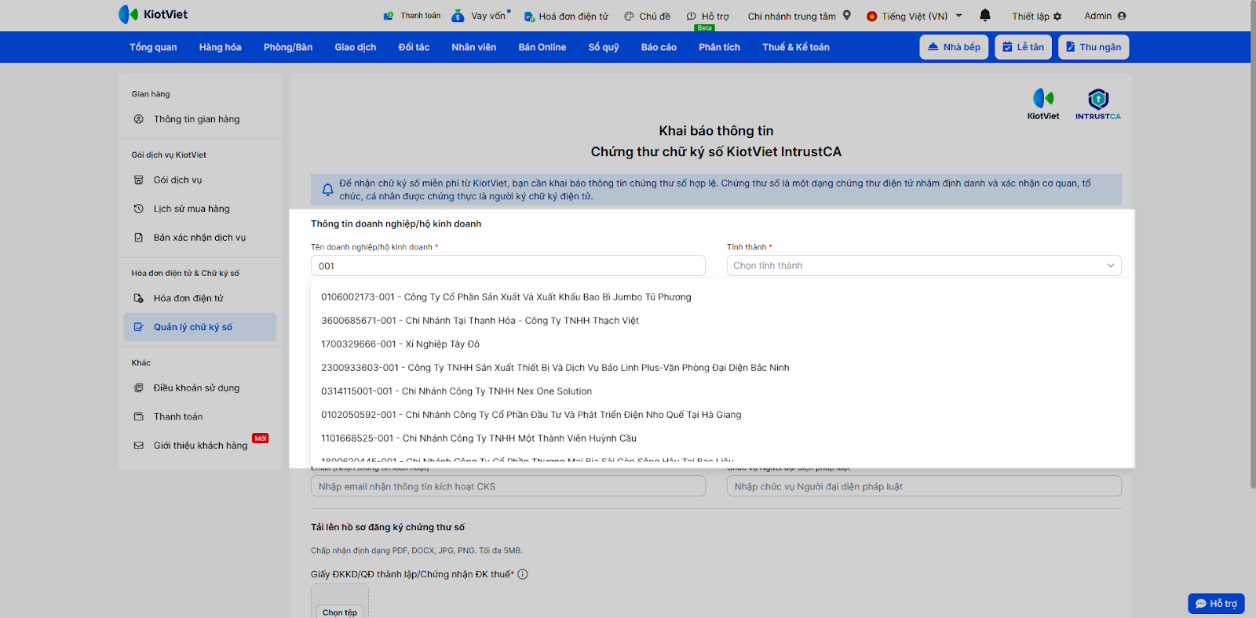Screen dimensions: 1256x618
Task: Click the Bản xác nhận dịch vụ document icon
Action: coord(139,238)
